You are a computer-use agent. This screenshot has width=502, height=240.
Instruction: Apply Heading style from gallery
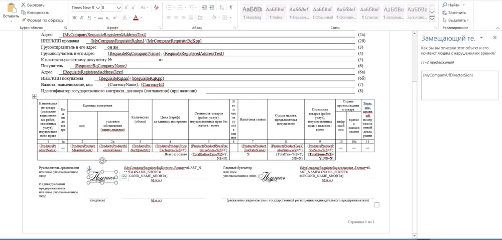(x=252, y=13)
